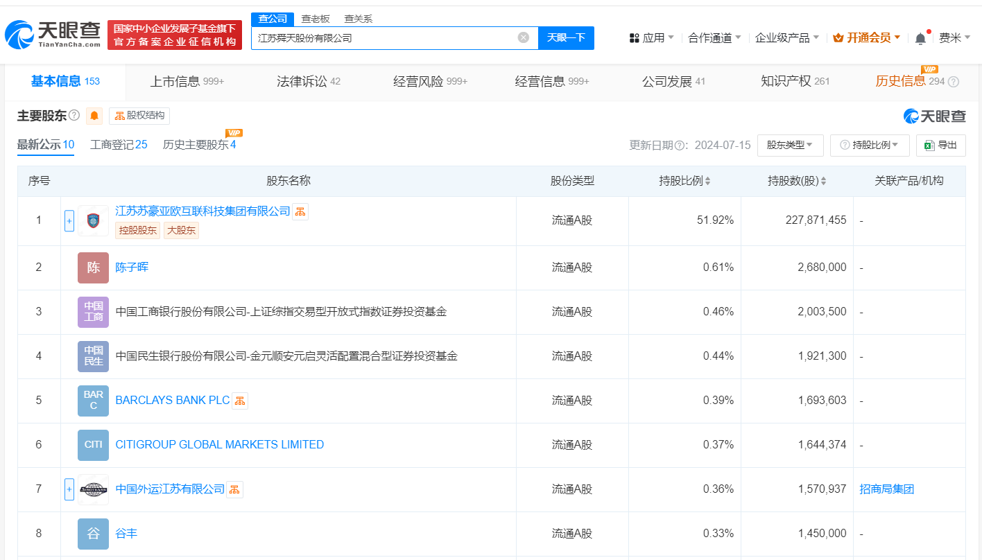The image size is (982, 560).
Task: Click the 控股股东 tag
Action: [138, 230]
